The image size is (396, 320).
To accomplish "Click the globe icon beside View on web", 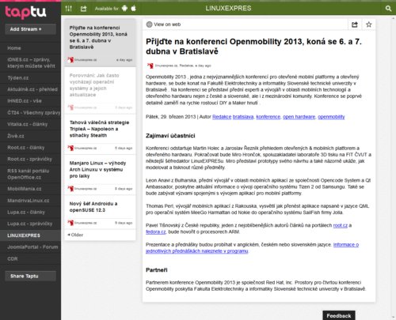I will 149,24.
